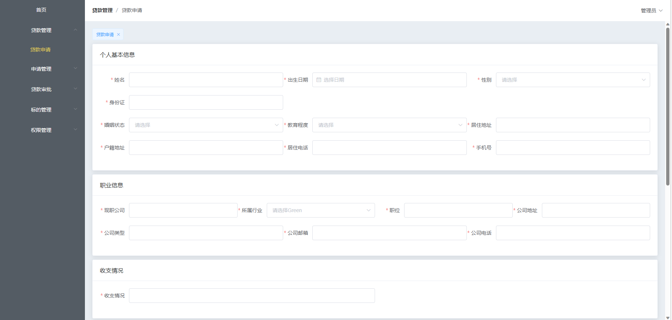Open the 婚姻状态 select dropdown

click(x=206, y=125)
